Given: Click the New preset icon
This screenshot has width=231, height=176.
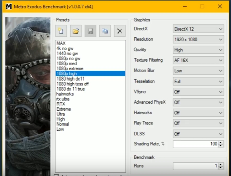Looking at the screenshot, I should [x=61, y=31].
